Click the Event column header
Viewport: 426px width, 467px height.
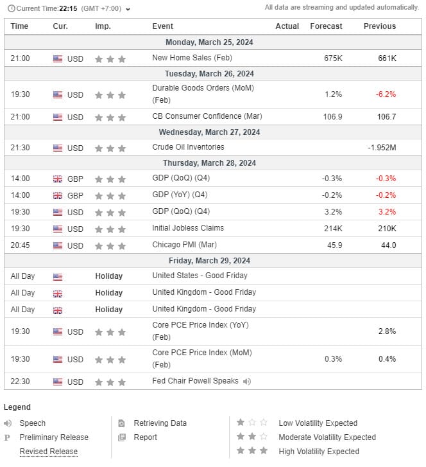163,26
